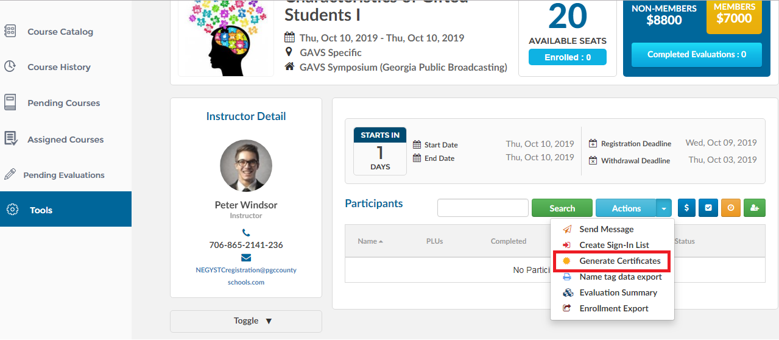Click the orange clock icon button
The width and height of the screenshot is (779, 340).
click(731, 208)
